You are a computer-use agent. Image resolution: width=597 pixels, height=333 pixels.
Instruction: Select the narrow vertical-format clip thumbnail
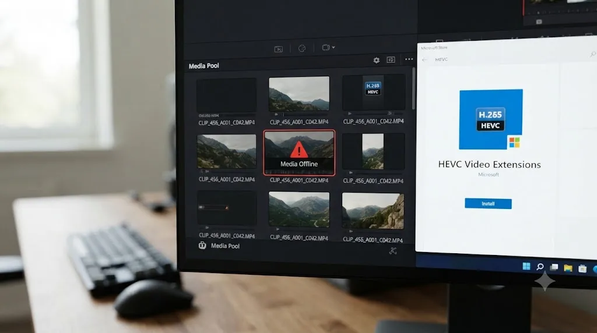pos(373,151)
